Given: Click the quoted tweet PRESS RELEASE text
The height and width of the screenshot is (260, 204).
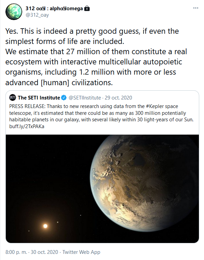Looking at the screenshot, I should (x=101, y=116).
